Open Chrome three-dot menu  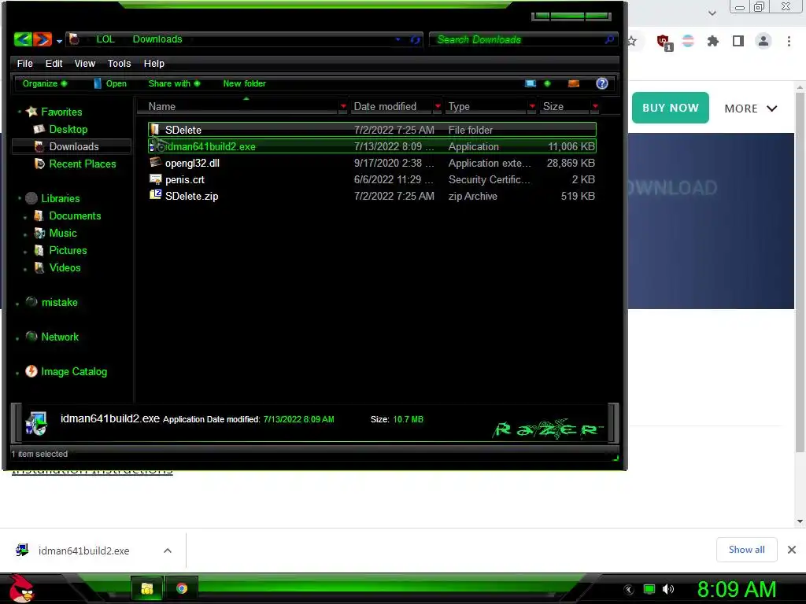[x=789, y=41]
